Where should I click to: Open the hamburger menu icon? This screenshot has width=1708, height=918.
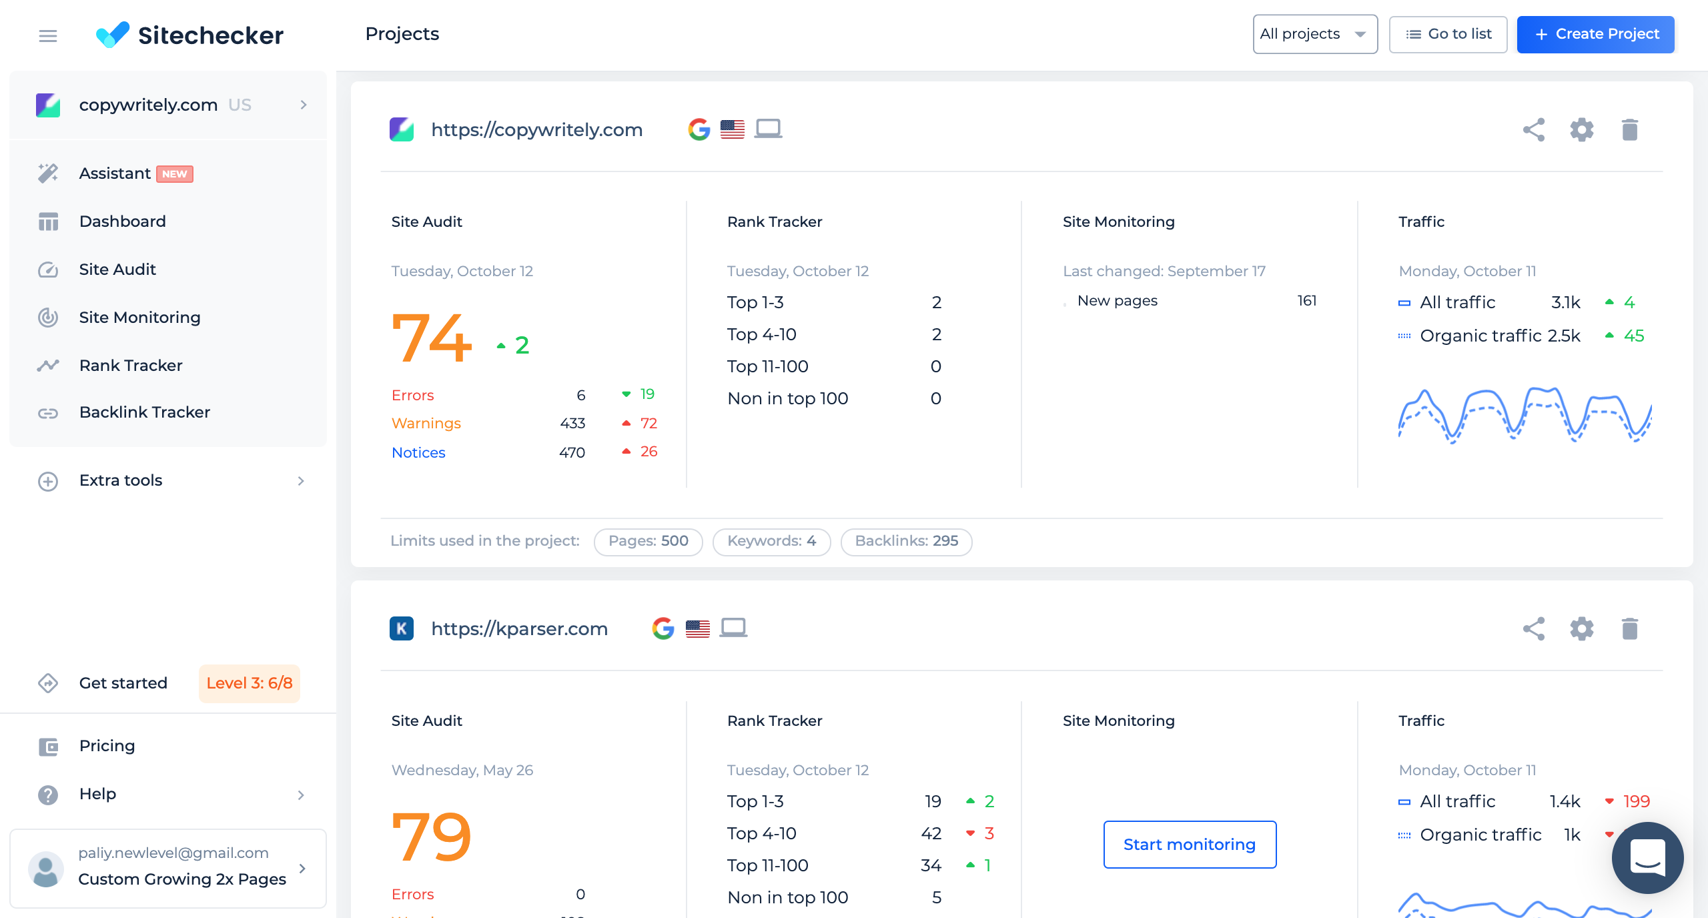48,35
